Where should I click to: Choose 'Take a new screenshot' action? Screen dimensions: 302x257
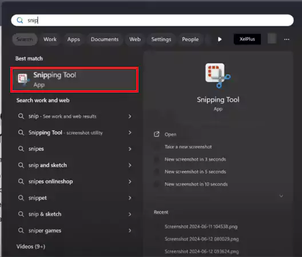(x=188, y=147)
